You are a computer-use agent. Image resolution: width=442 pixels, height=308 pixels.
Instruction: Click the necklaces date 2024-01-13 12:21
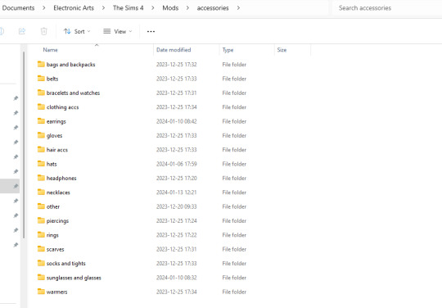pos(177,192)
